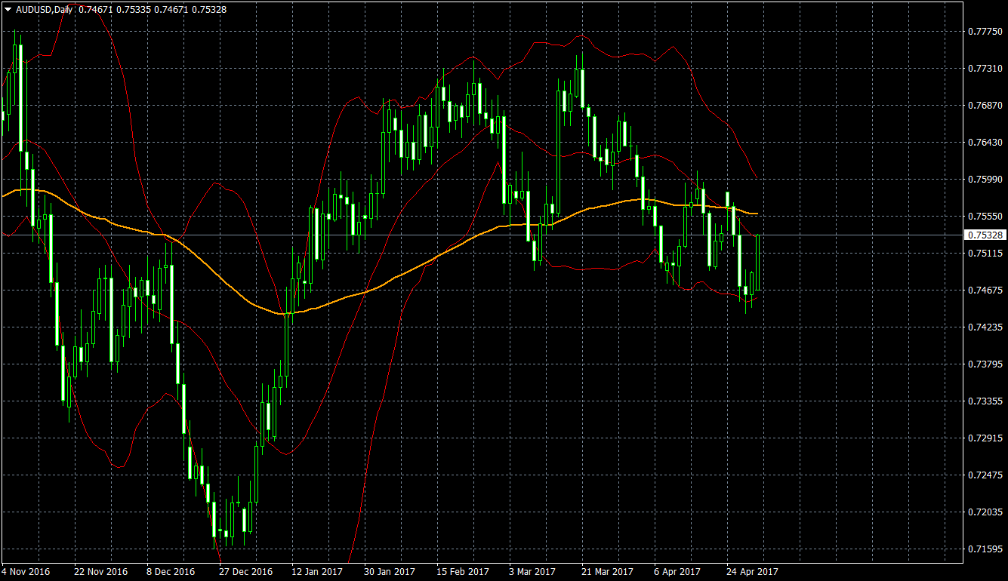The image size is (1008, 581).
Task: Click the 4 Nov 2016 date label
Action: point(26,572)
